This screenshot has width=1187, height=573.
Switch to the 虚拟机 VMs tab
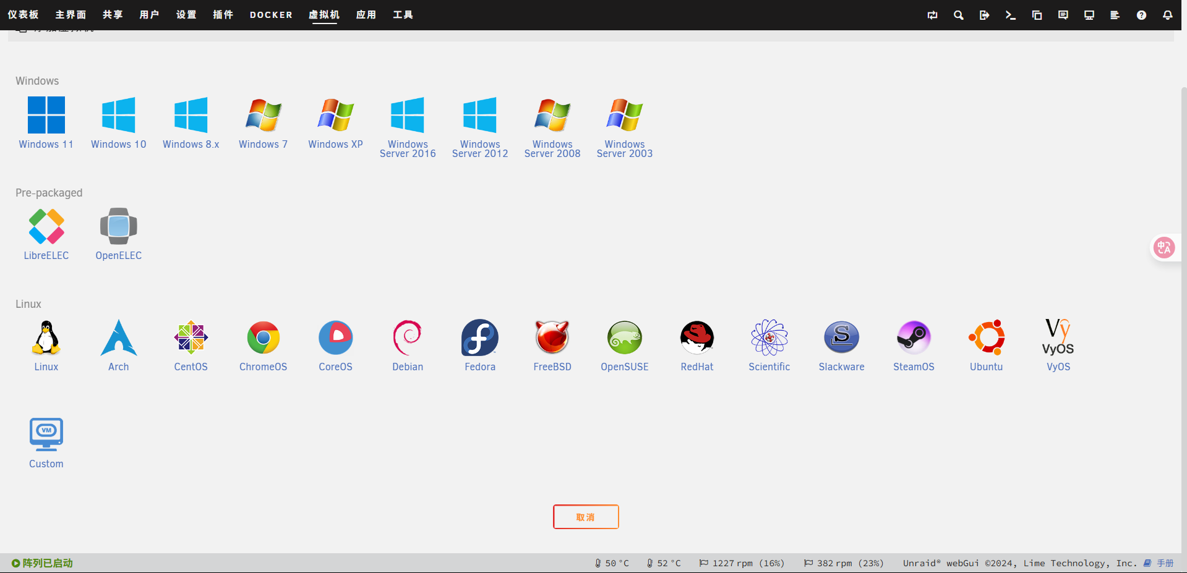tap(324, 14)
